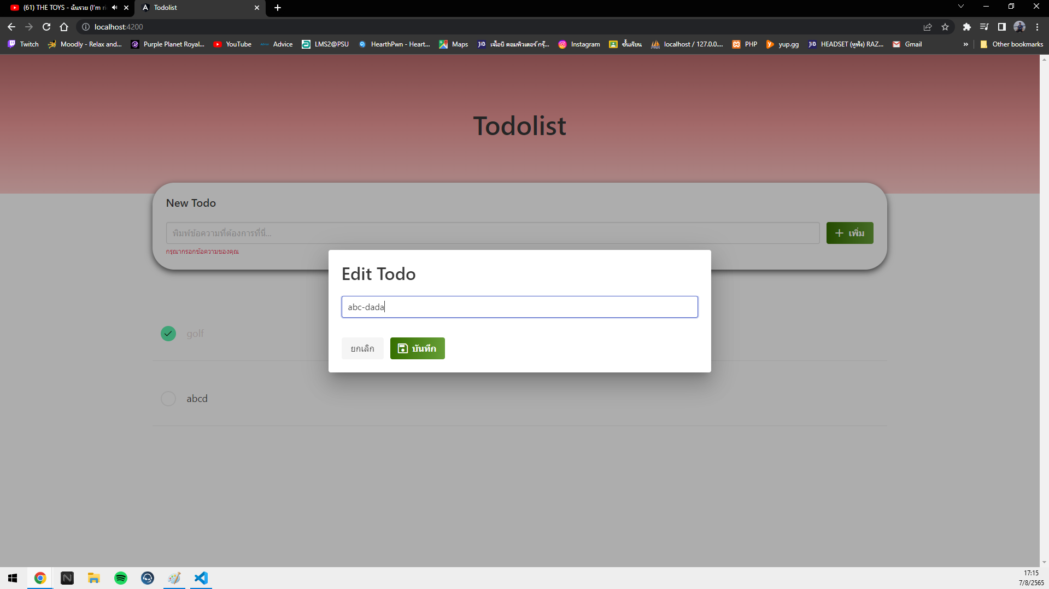1049x589 pixels.
Task: Select the abcd todo text
Action: coord(197,399)
